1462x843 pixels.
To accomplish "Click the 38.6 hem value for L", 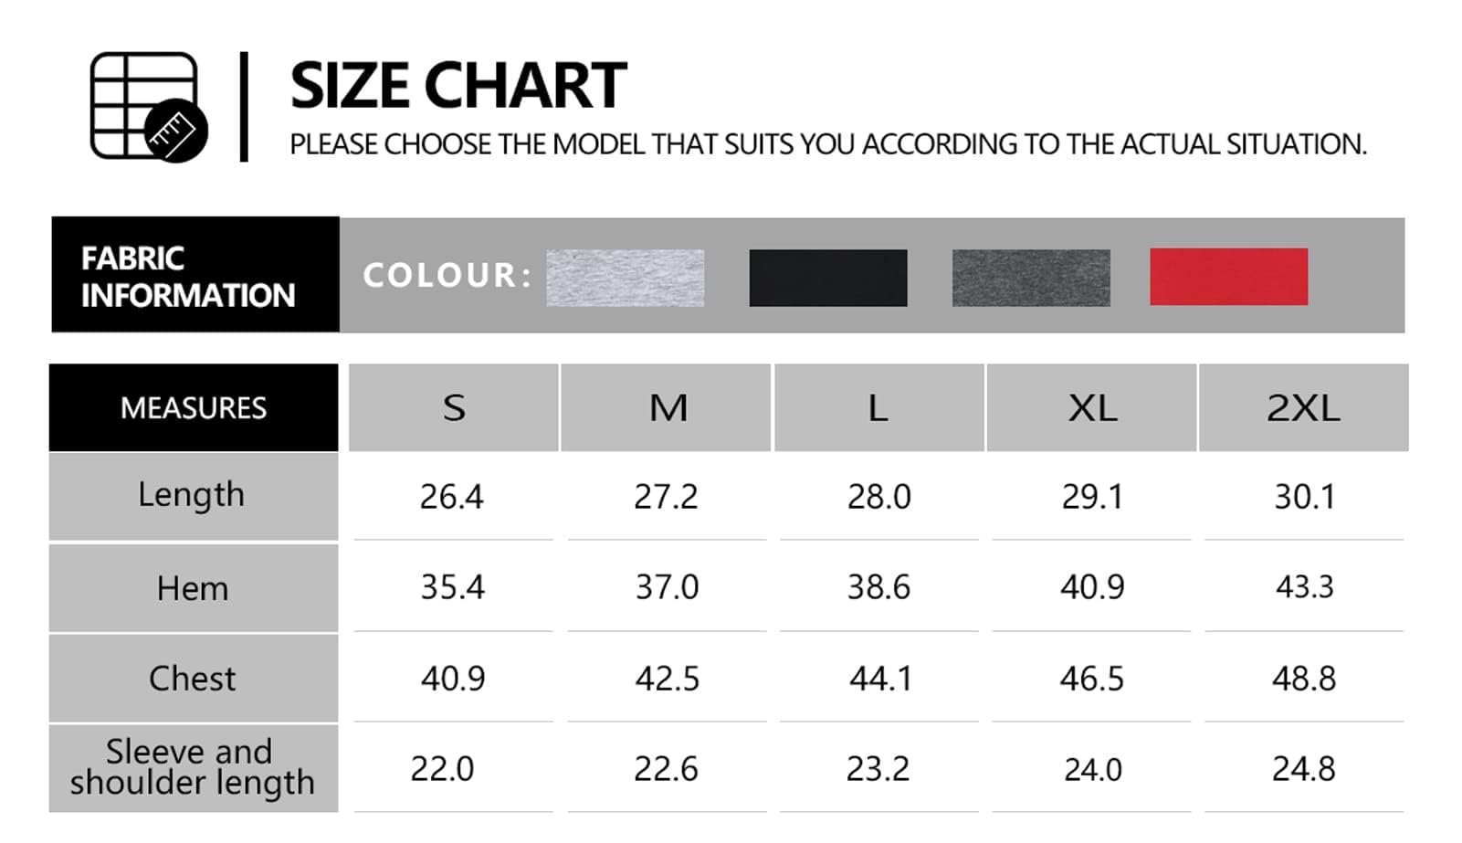I will [878, 587].
